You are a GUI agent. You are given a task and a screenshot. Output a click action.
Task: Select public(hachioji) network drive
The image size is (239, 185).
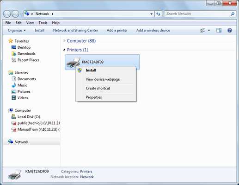(36, 123)
